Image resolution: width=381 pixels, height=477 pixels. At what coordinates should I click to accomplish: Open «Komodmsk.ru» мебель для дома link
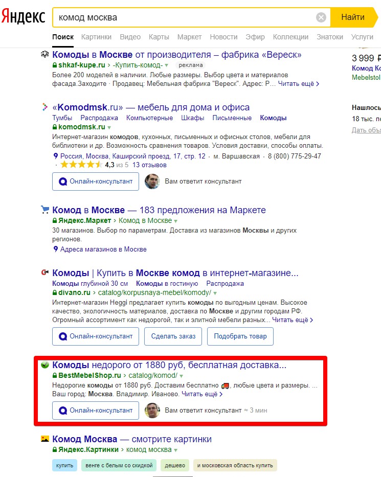pos(151,107)
